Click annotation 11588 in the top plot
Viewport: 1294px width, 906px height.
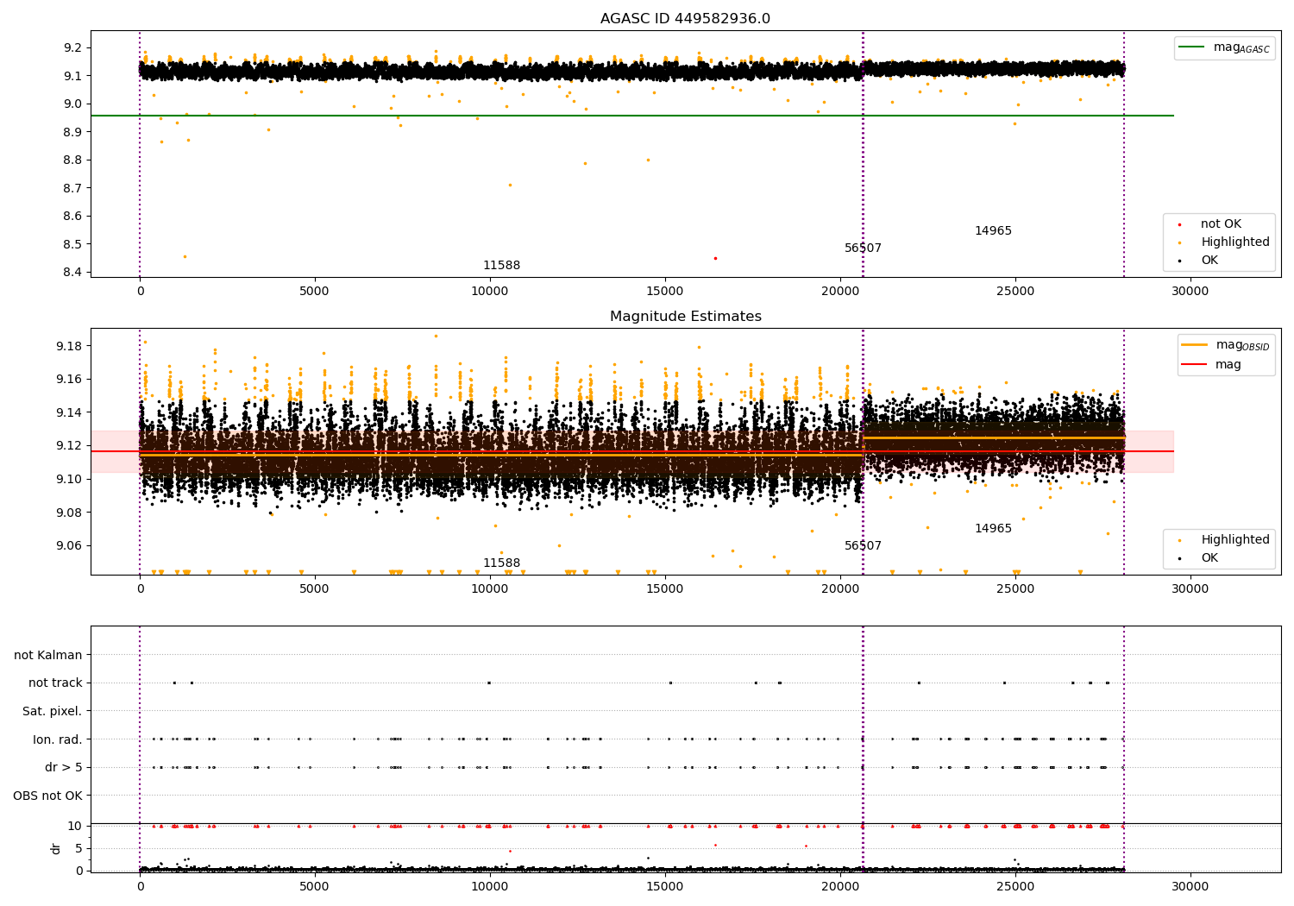click(501, 266)
